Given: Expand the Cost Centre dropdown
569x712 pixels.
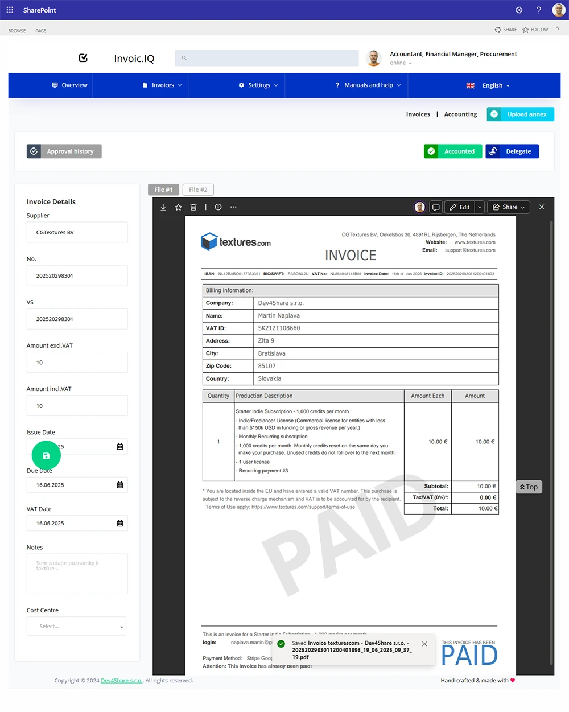Looking at the screenshot, I should [x=77, y=626].
